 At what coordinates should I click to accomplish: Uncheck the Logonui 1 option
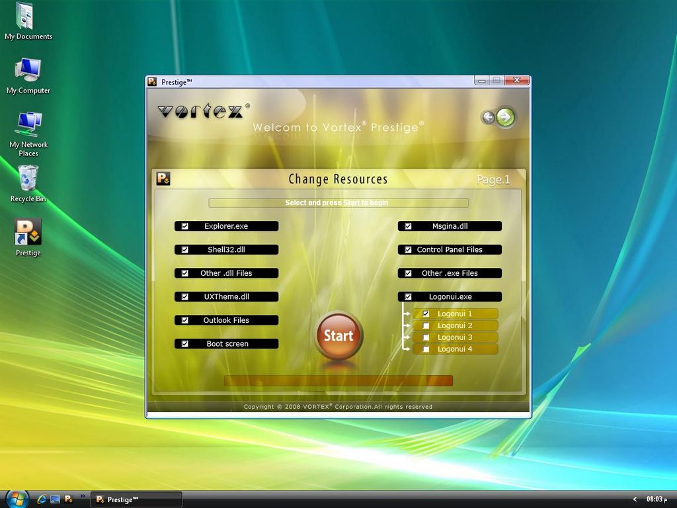pyautogui.click(x=426, y=314)
